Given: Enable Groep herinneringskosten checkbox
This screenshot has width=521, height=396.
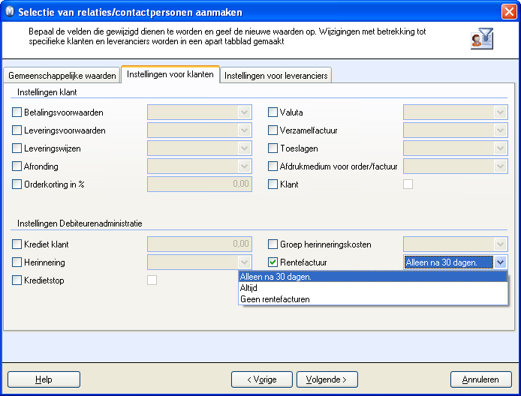Looking at the screenshot, I should (x=273, y=244).
